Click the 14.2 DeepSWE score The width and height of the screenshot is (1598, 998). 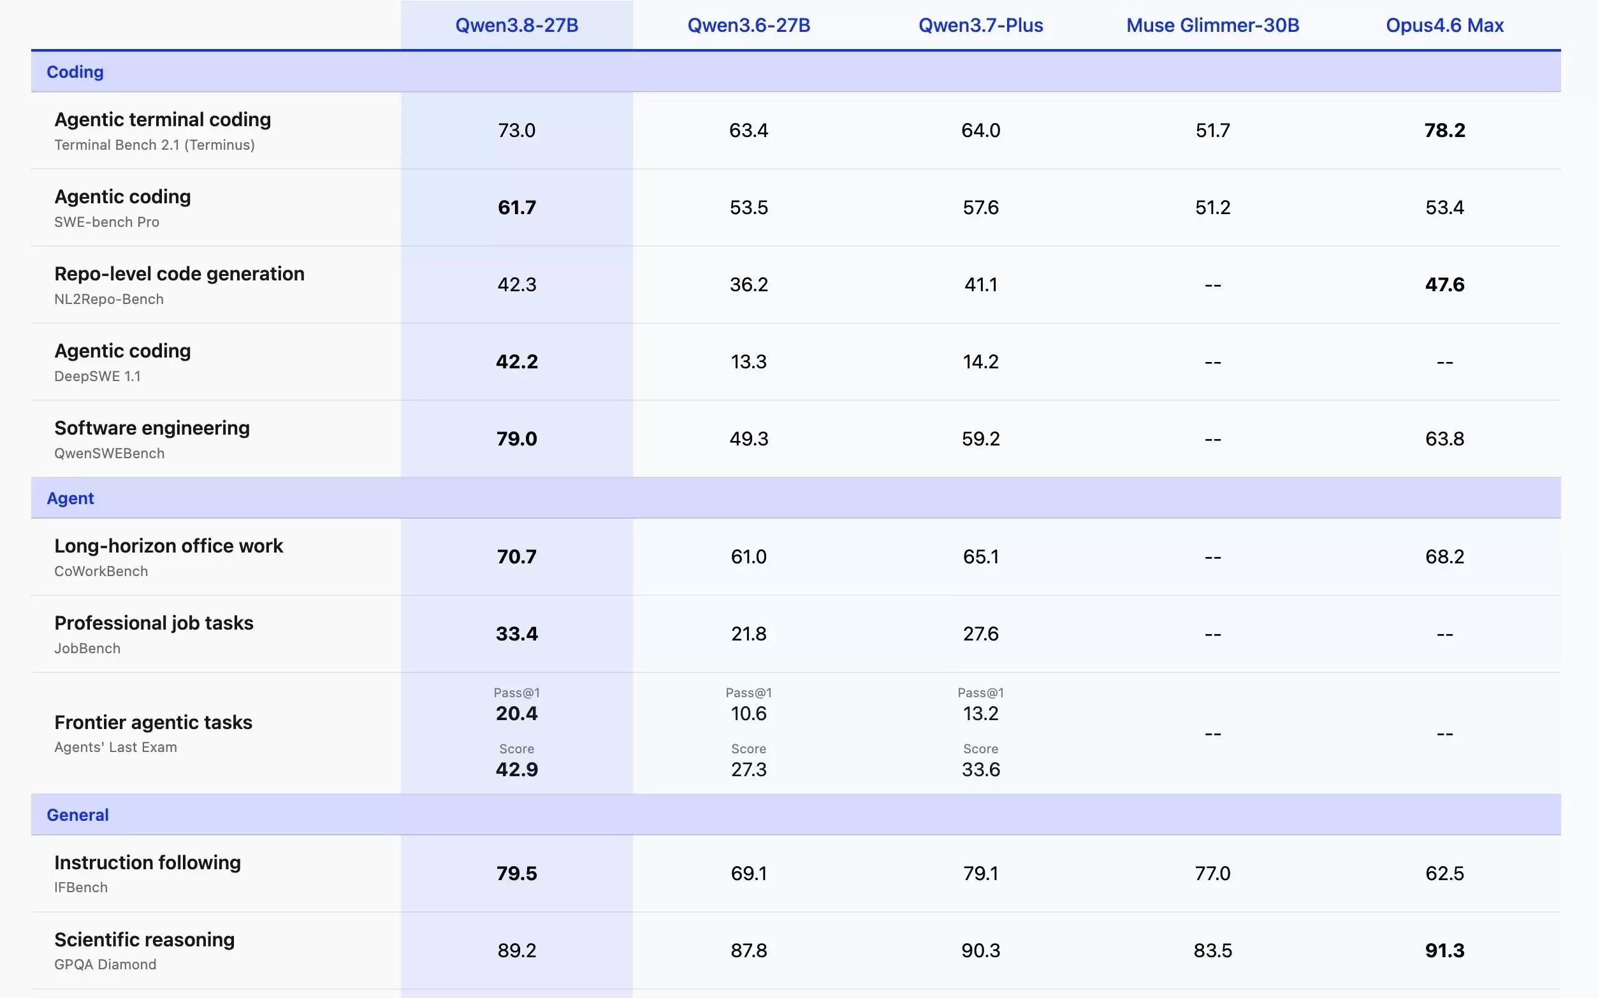click(x=981, y=362)
